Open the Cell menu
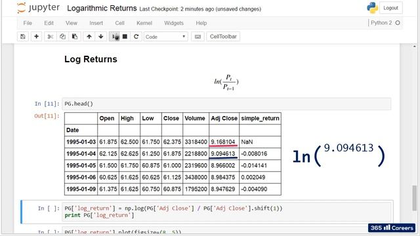Screen dimensions: 420x236 coord(119,23)
